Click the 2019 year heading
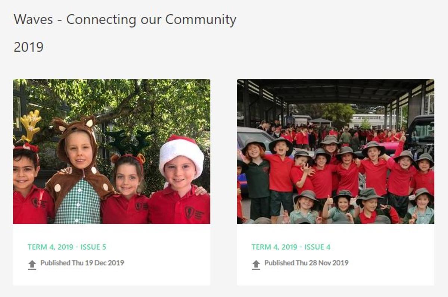Viewport: 448px width, 297px height. point(29,47)
